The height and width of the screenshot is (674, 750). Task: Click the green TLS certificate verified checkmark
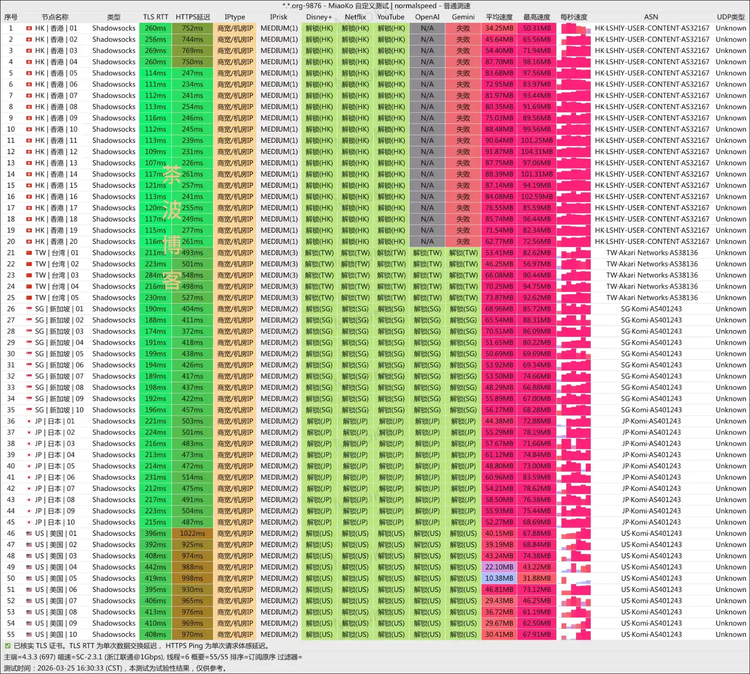[7, 646]
